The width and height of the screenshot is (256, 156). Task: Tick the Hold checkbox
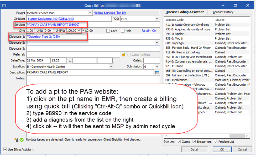click(123, 31)
